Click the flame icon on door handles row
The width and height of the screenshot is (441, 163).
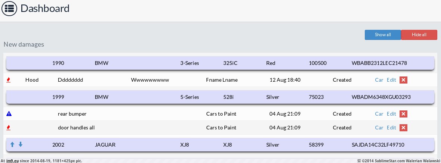9,128
